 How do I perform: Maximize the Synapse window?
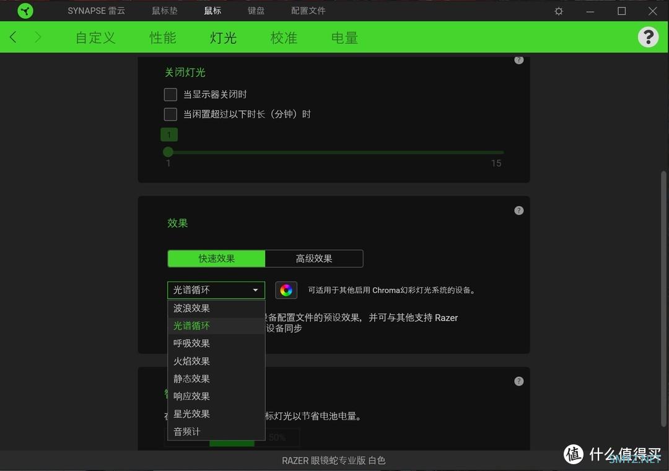622,11
